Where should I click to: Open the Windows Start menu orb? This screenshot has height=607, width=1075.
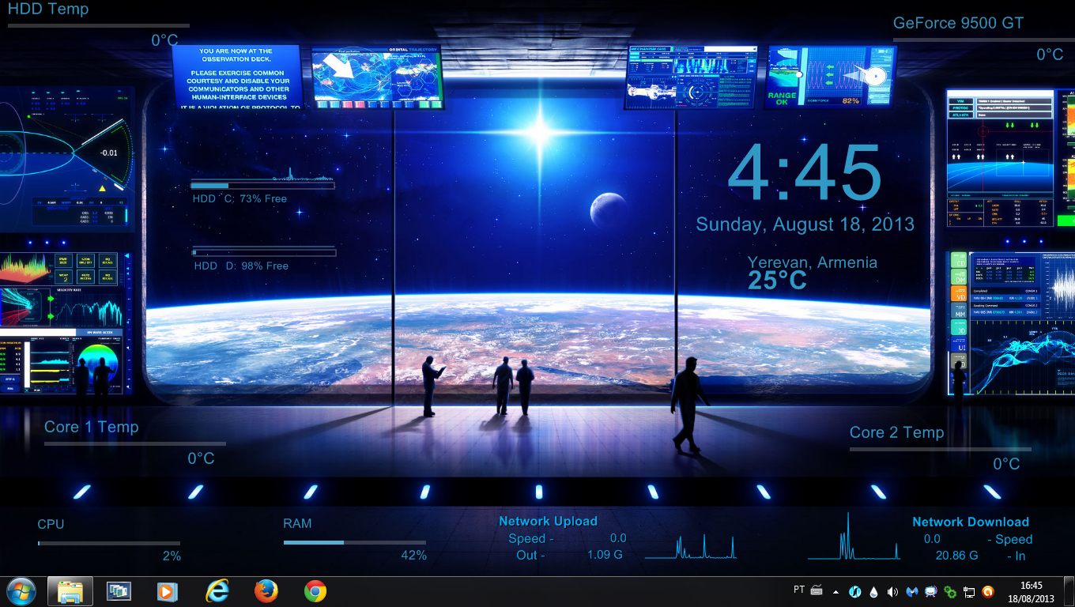[21, 591]
